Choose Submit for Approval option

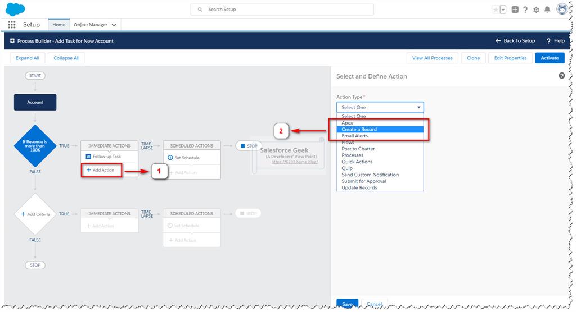[x=380, y=181]
